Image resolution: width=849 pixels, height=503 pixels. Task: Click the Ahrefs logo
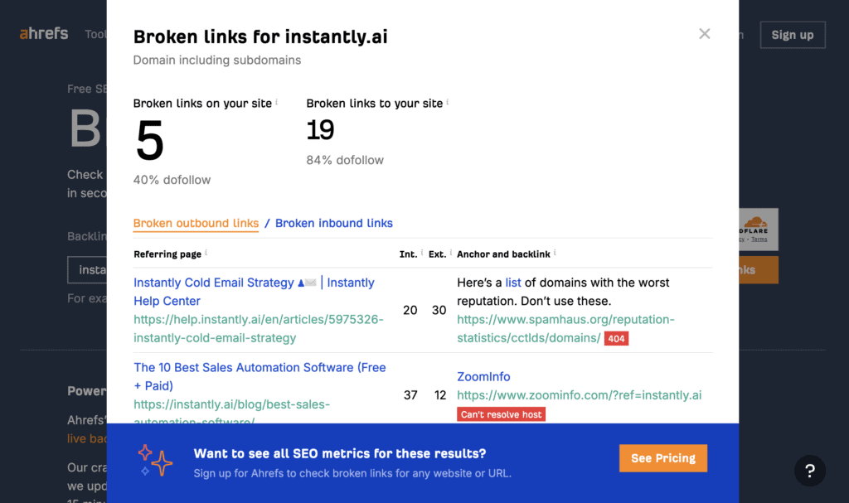tap(44, 35)
